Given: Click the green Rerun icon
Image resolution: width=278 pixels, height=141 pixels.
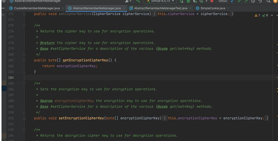Looking at the screenshot, I should pos(181,1).
